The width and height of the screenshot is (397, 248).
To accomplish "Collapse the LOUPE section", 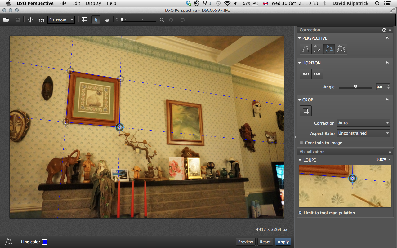I will pos(300,160).
